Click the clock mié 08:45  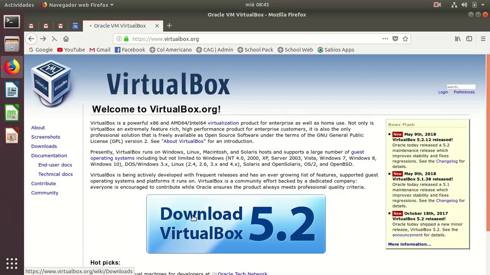(x=257, y=5)
